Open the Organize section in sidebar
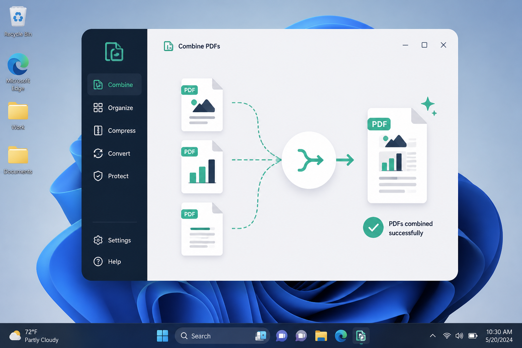The height and width of the screenshot is (348, 522). click(x=114, y=108)
